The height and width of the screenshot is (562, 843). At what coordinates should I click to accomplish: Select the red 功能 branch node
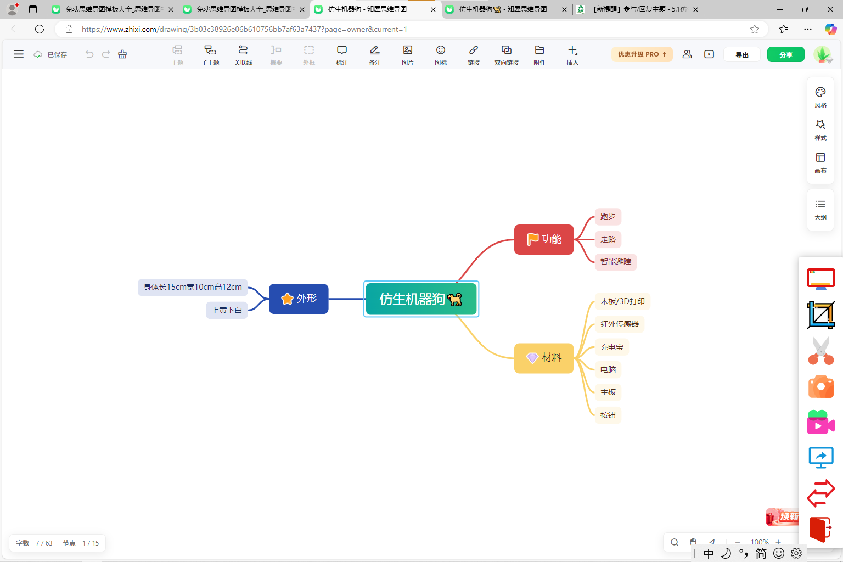pos(544,239)
